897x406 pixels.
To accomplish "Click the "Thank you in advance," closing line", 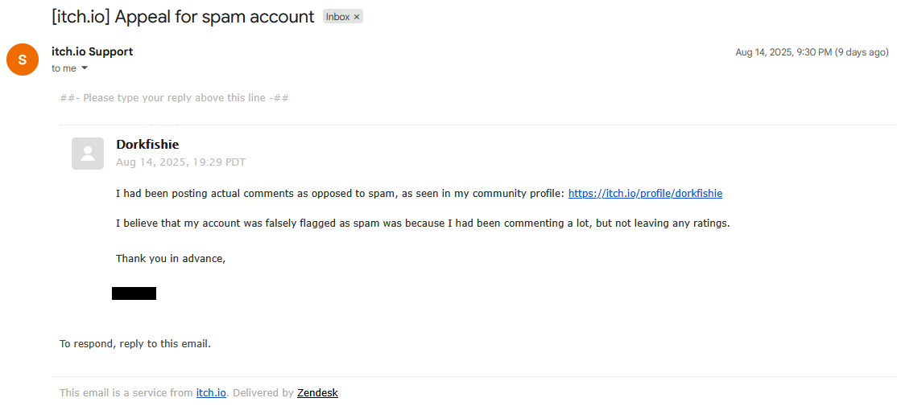I will (171, 258).
